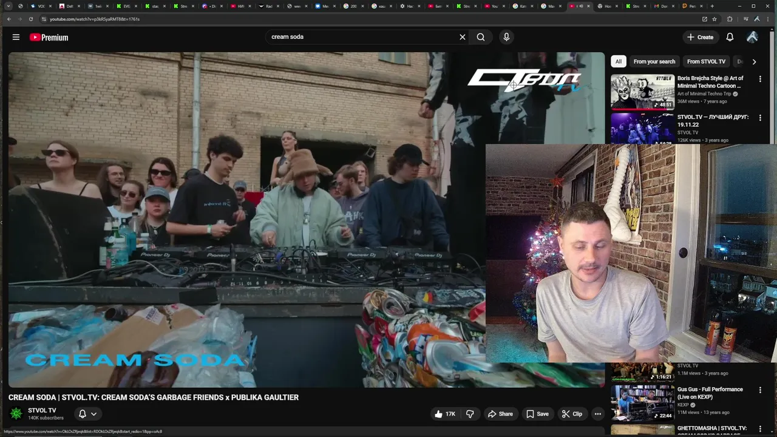
Task: Mute the audio-playing tab speaker icon
Action: click(x=580, y=6)
